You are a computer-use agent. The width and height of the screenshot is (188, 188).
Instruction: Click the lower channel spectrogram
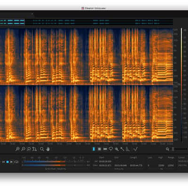(x=86, y=114)
